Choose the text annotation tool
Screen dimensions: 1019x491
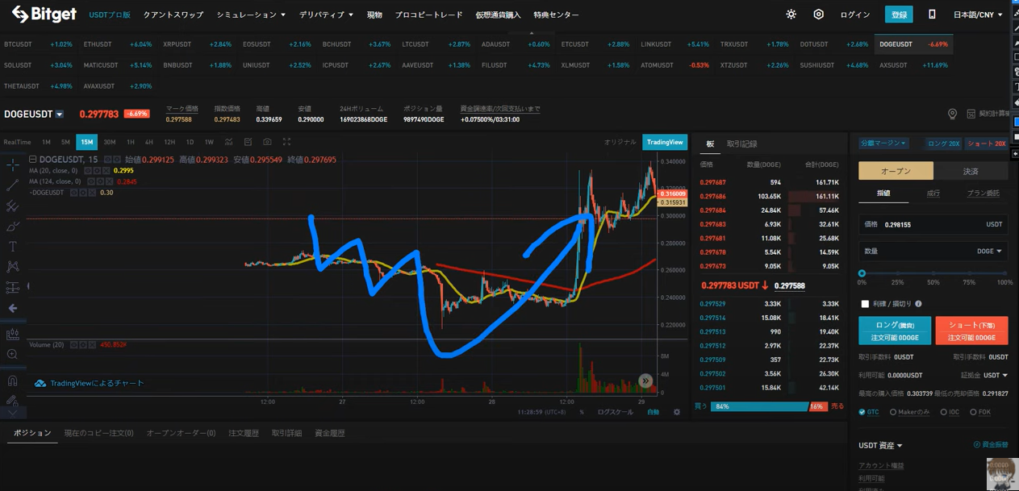pos(13,247)
